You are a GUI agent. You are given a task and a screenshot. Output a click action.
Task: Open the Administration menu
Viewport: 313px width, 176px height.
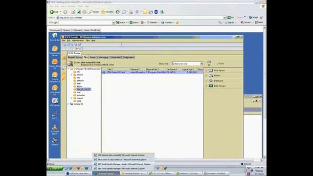(x=78, y=41)
